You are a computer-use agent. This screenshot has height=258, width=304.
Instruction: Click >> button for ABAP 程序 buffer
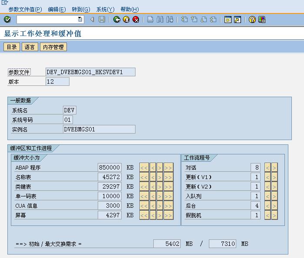[169, 168]
